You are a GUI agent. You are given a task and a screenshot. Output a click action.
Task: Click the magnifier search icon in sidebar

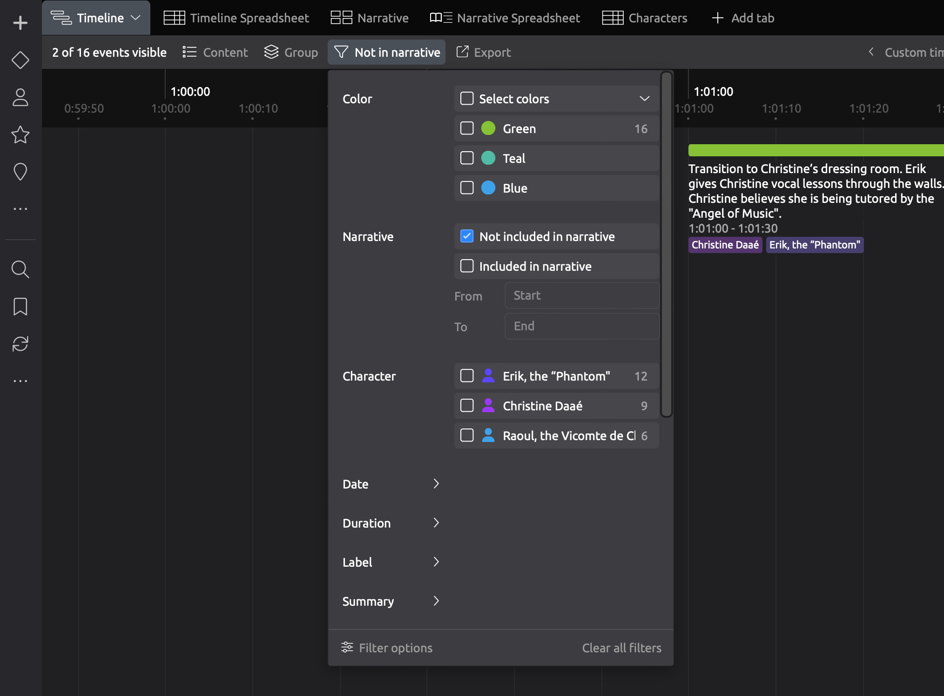pos(20,269)
